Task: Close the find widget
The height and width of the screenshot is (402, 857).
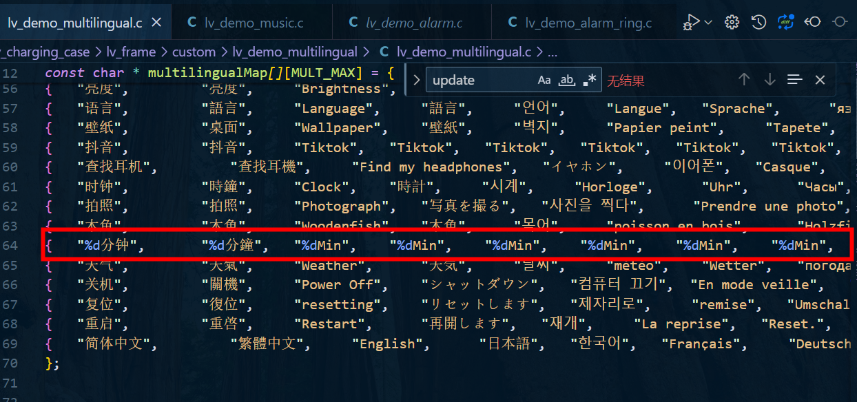Action: tap(820, 80)
